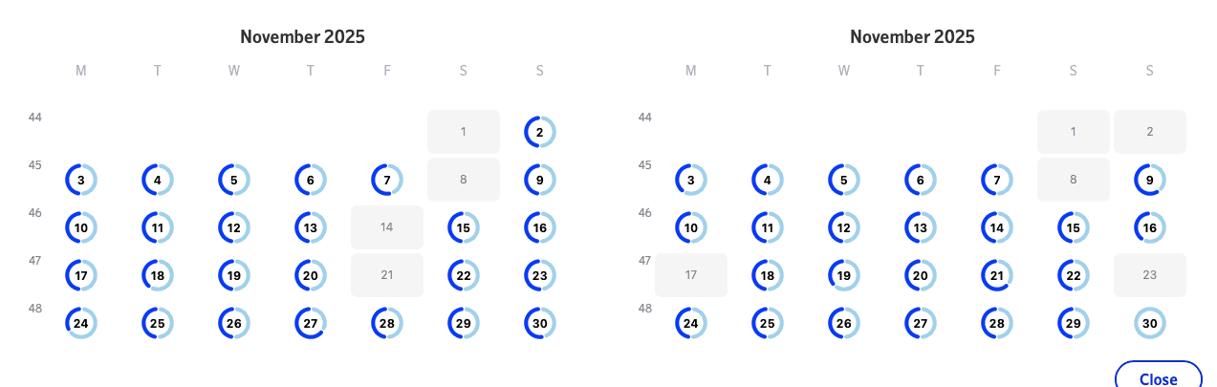Viewport: 1217px width, 387px height.
Task: Click November 30 in left calendar
Action: point(540,323)
